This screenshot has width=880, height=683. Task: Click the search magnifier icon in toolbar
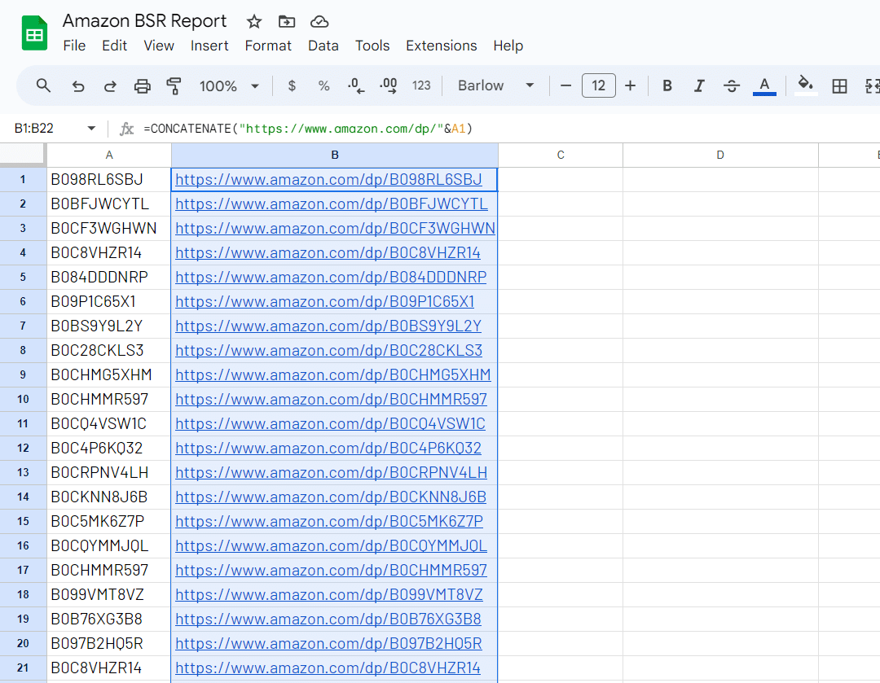tap(44, 85)
